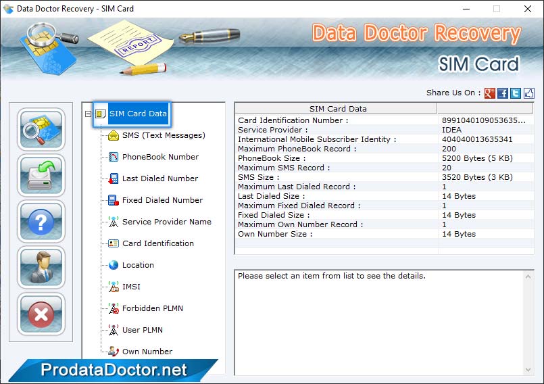Click the envelope icon for SMS
Image resolution: width=544 pixels, height=384 pixels.
[x=114, y=135]
